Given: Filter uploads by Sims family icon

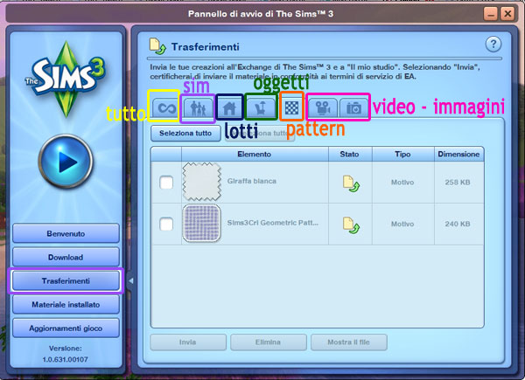Looking at the screenshot, I should pyautogui.click(x=199, y=108).
